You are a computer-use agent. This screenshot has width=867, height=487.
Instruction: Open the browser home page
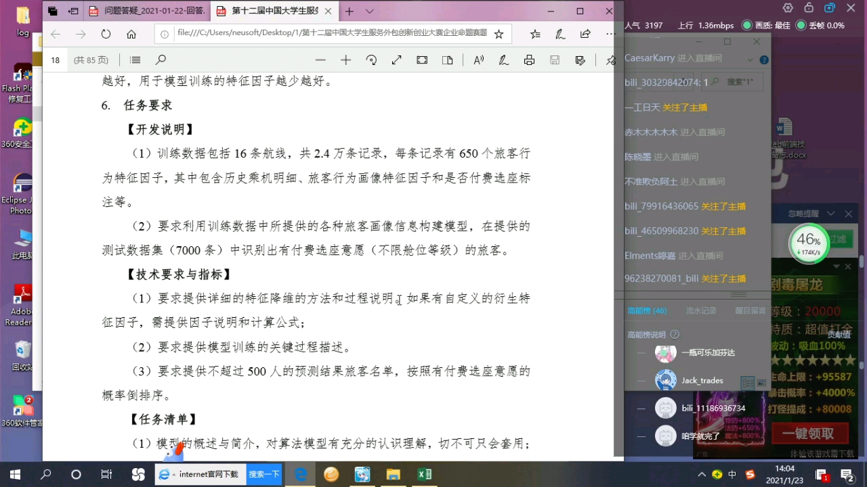coord(131,34)
